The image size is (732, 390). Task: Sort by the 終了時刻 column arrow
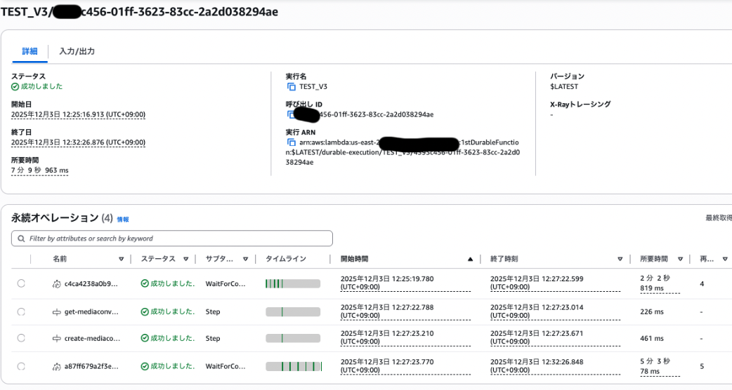coord(620,259)
